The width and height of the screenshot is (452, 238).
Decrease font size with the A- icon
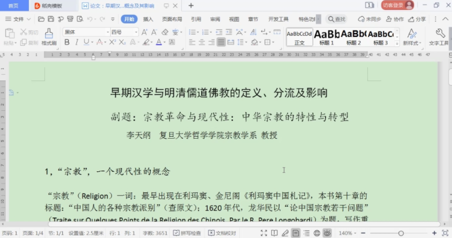154,32
